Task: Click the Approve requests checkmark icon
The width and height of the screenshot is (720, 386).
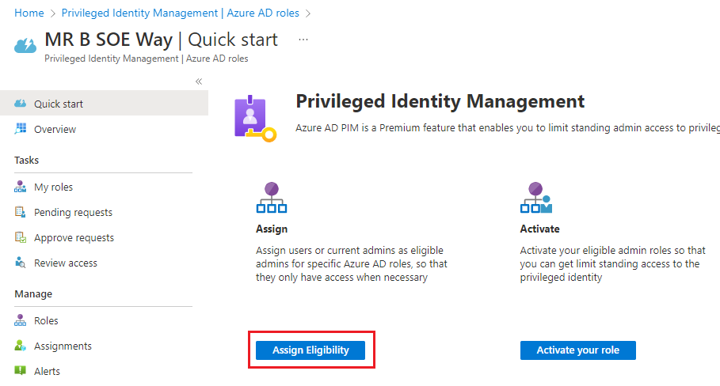Action: [x=21, y=237]
